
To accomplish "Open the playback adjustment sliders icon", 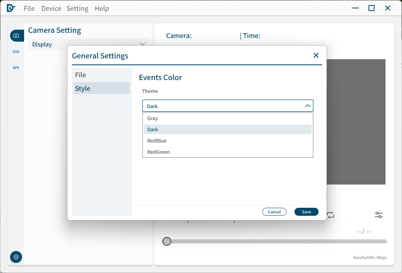I will pos(379,215).
